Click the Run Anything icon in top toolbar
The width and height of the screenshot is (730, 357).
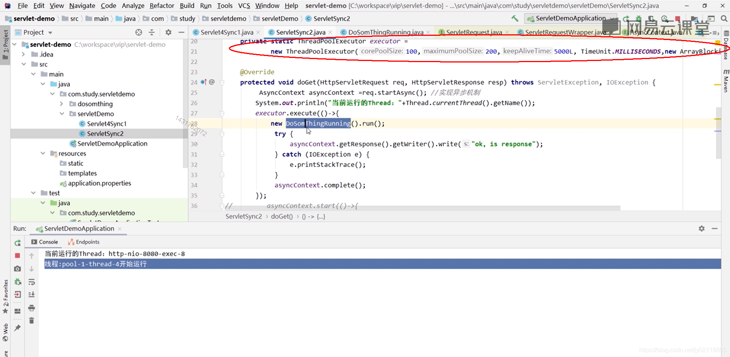tap(711, 18)
